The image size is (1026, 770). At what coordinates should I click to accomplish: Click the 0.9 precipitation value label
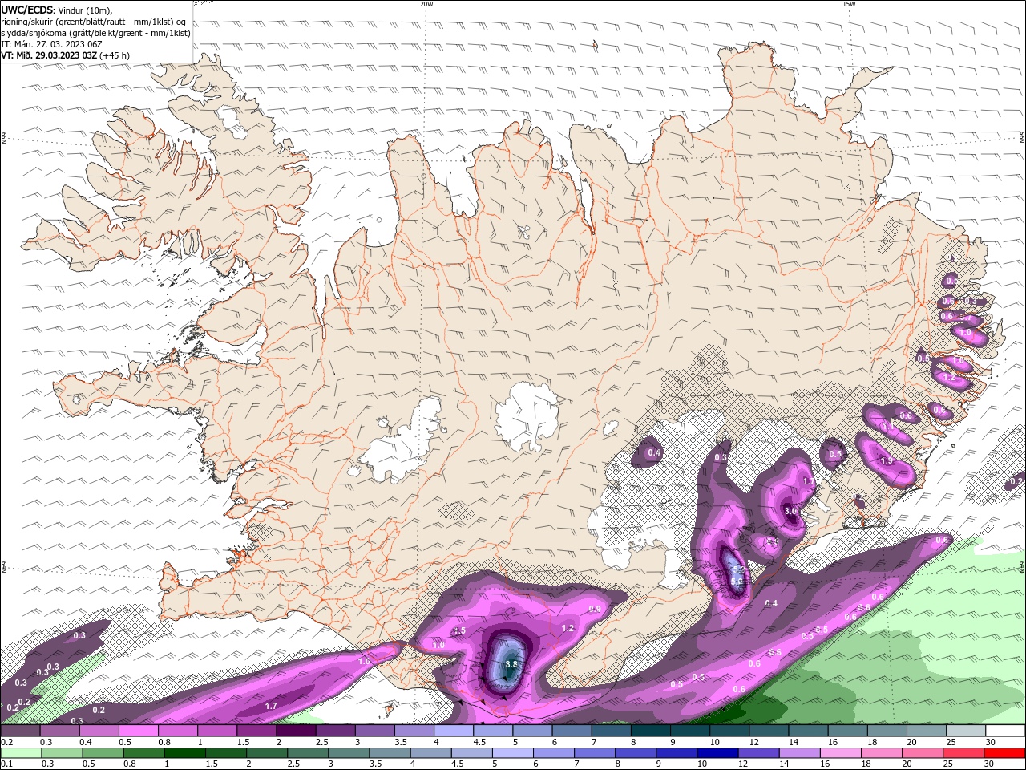(x=595, y=609)
